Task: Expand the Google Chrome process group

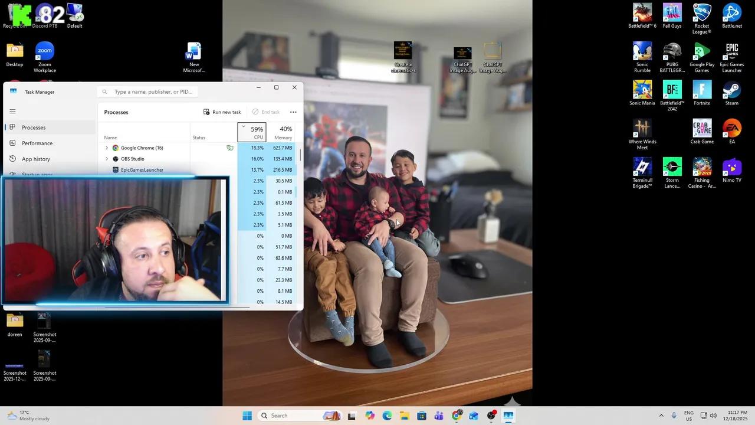Action: (x=107, y=148)
